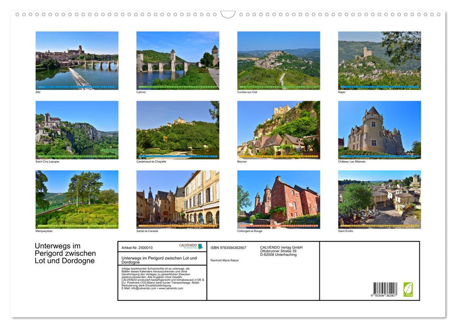
Task: Click the author name 'Reinhold Maria Ratzer'
Action: [x=224, y=261]
